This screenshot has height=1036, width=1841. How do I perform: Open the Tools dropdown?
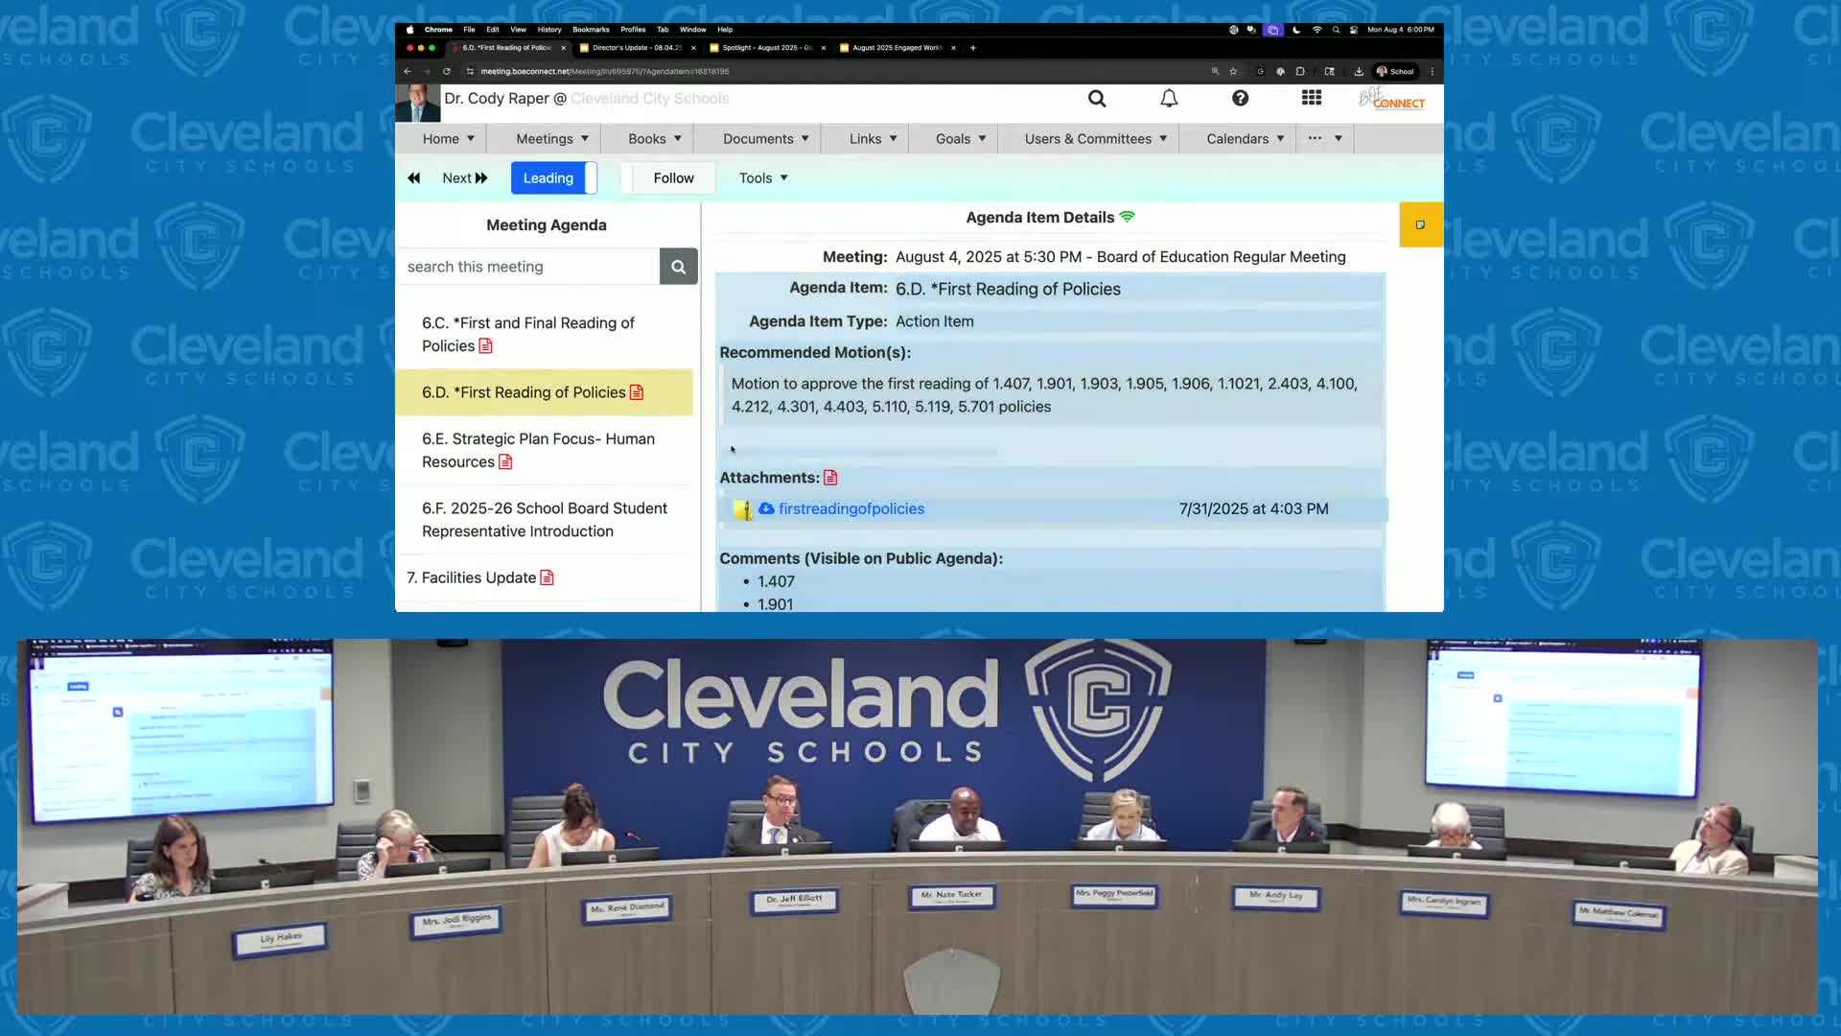click(763, 178)
